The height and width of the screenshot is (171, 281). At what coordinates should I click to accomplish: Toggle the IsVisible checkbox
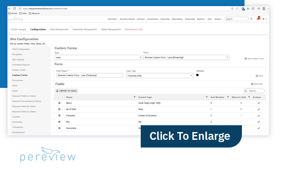(197, 75)
